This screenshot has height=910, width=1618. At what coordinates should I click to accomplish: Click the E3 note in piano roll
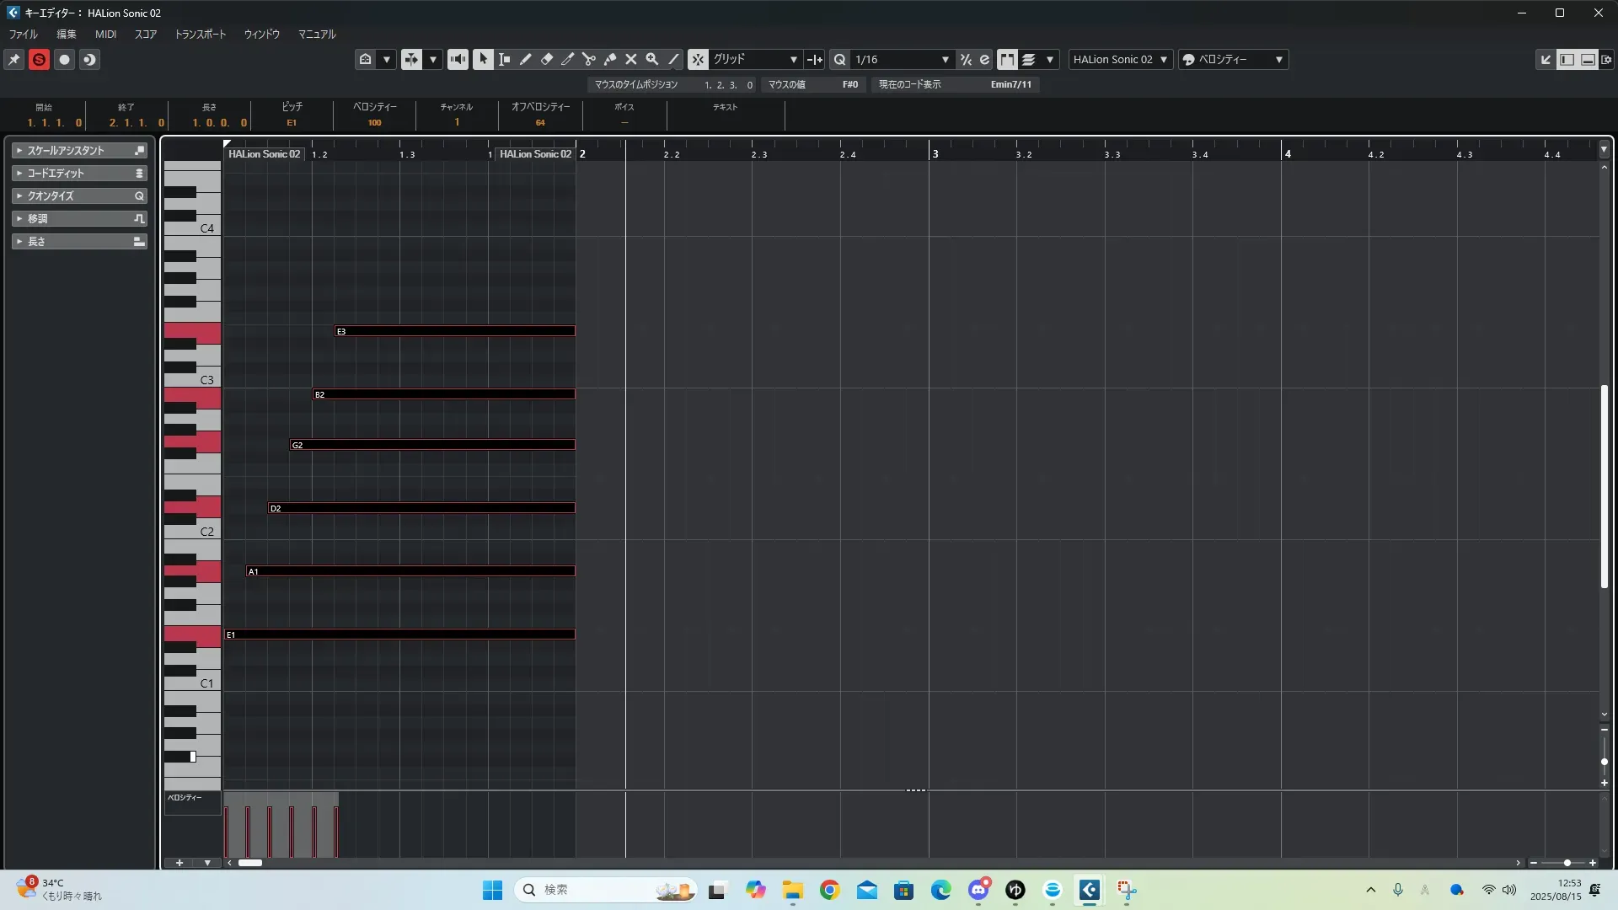[455, 331]
